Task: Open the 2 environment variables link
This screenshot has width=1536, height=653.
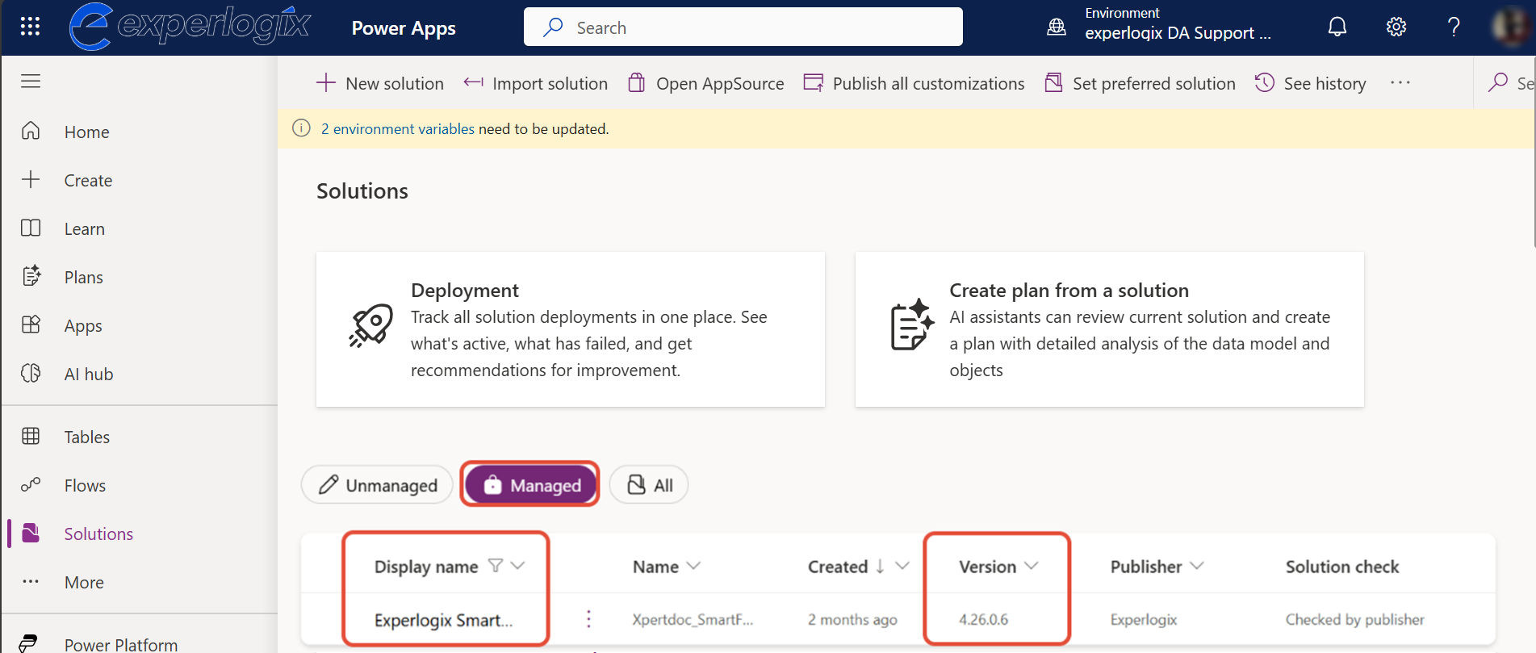Action: point(398,128)
